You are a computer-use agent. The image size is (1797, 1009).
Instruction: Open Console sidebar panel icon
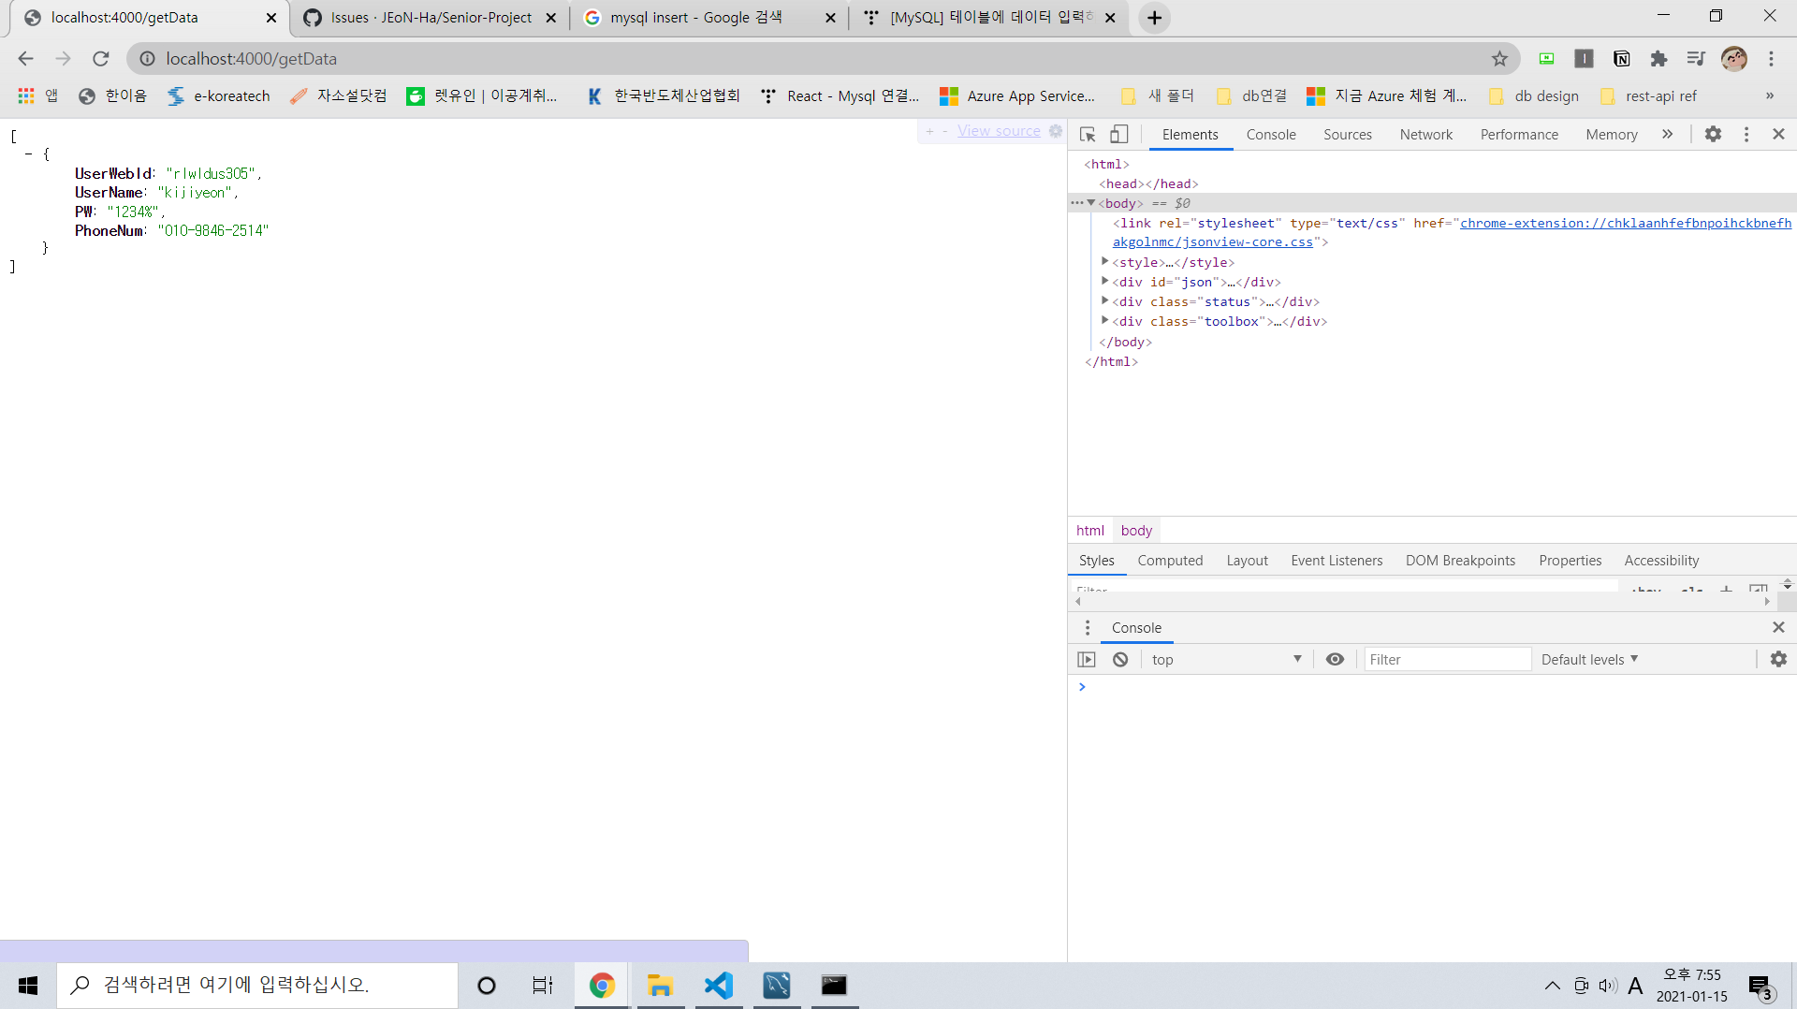pos(1087,660)
